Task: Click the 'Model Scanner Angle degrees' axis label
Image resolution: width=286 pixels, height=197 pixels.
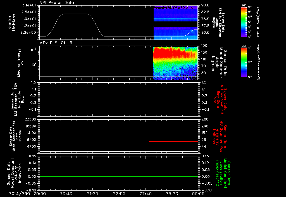Action: pos(219,63)
